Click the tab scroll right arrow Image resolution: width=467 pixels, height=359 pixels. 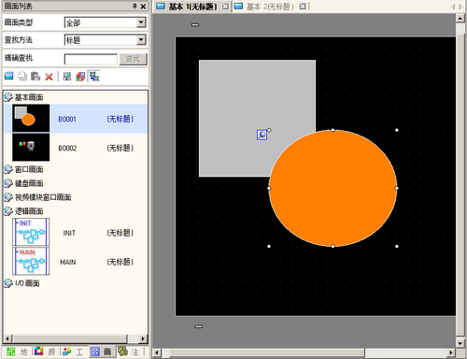[x=460, y=7]
